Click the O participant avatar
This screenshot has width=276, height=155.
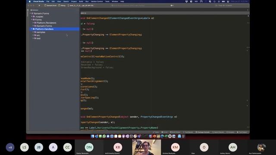click(x=204, y=147)
